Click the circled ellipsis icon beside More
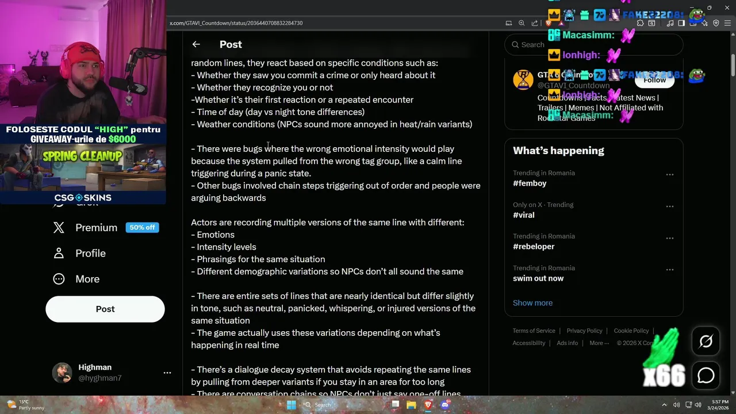The height and width of the screenshot is (414, 736). 59,279
